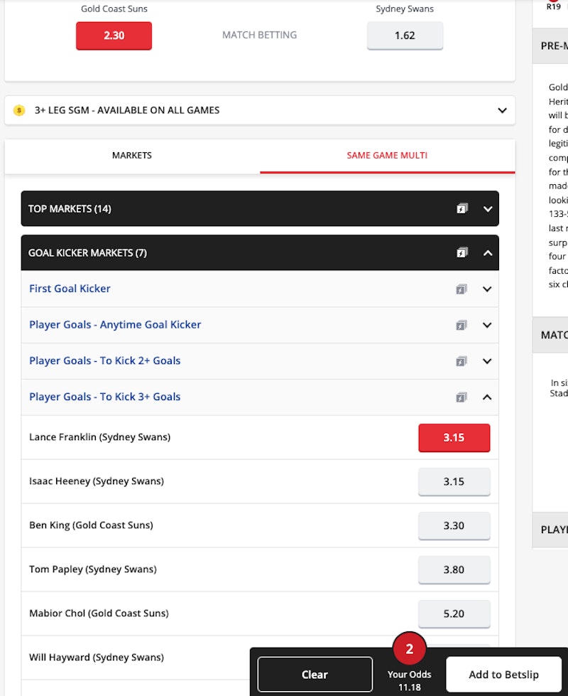Deselect Lance Franklin 3.15 odds

click(454, 438)
